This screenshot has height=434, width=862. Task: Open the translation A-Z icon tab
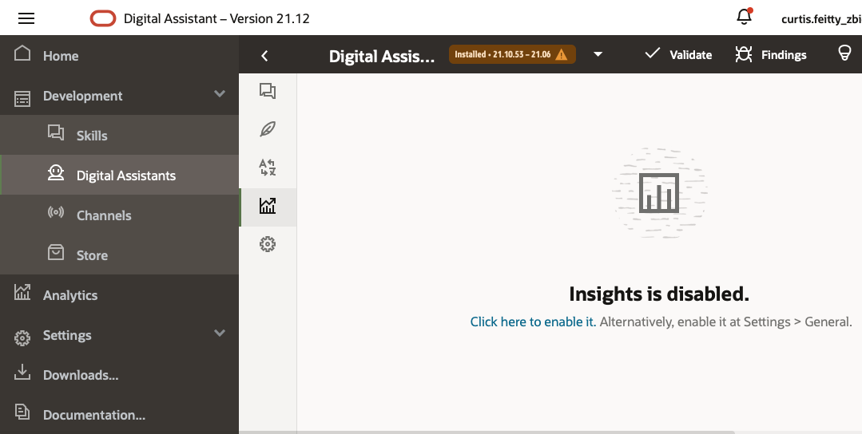[x=268, y=167]
